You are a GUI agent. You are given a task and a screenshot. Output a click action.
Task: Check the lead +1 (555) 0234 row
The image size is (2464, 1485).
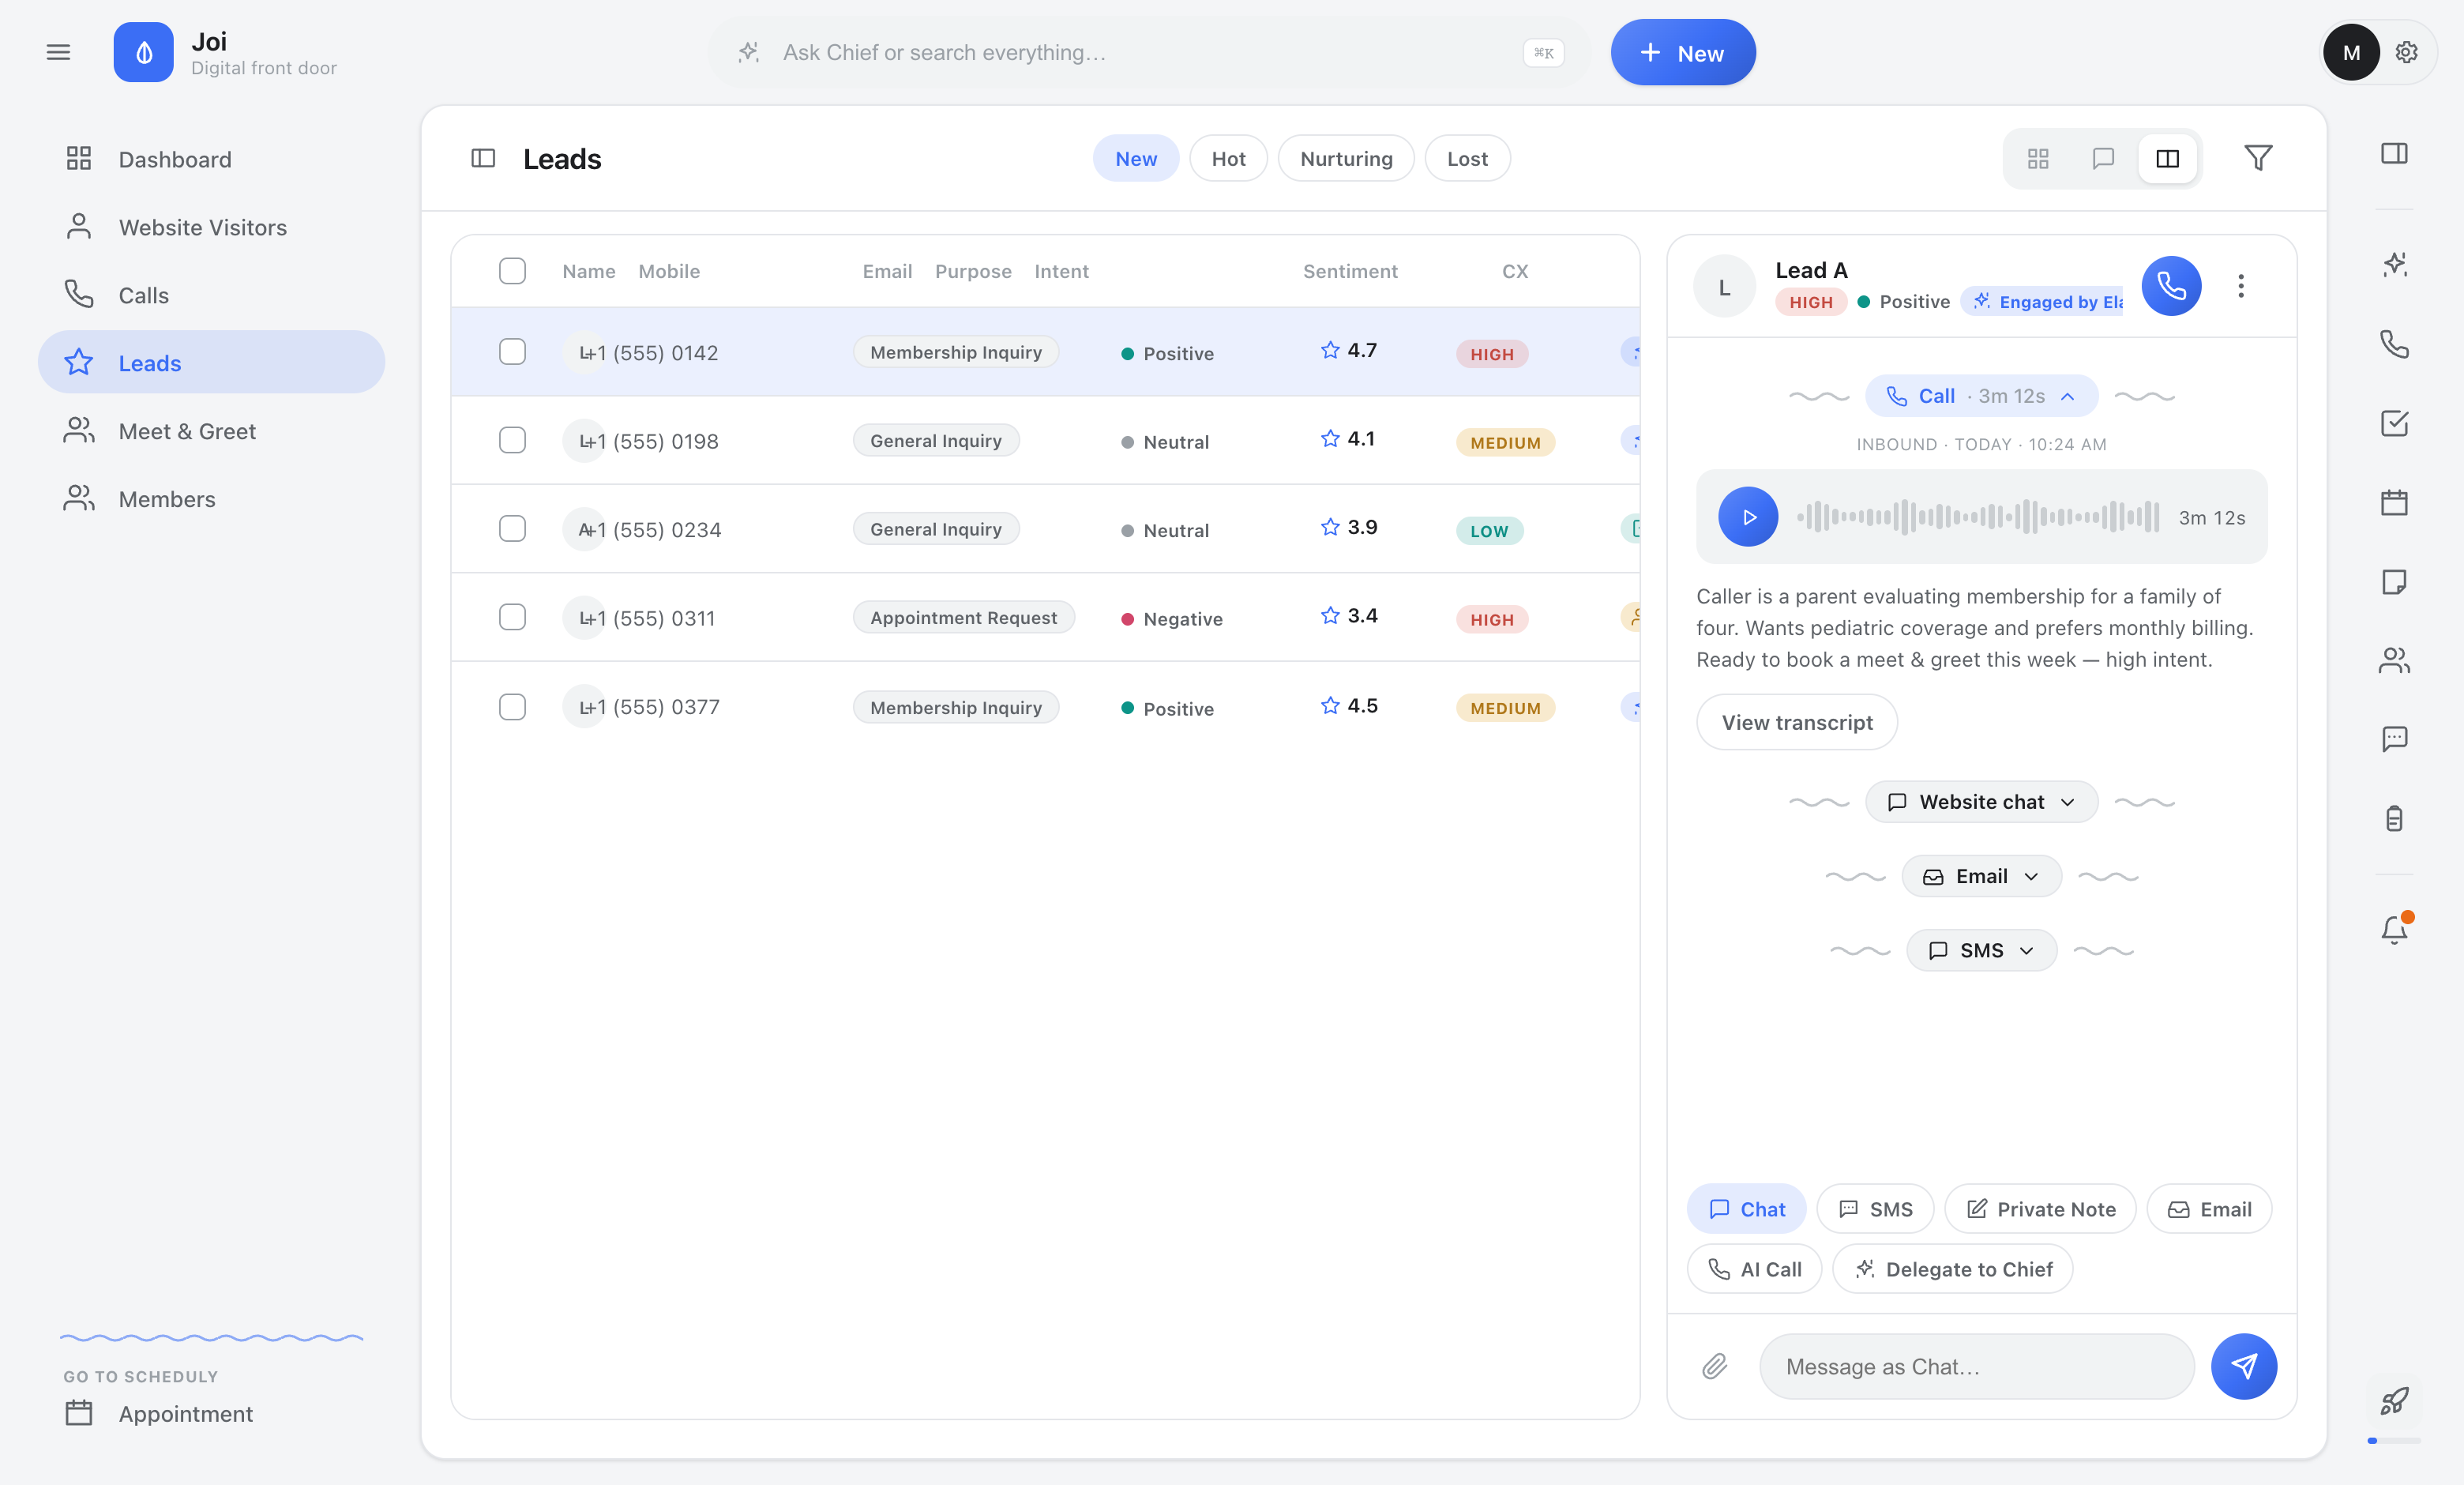coord(512,529)
